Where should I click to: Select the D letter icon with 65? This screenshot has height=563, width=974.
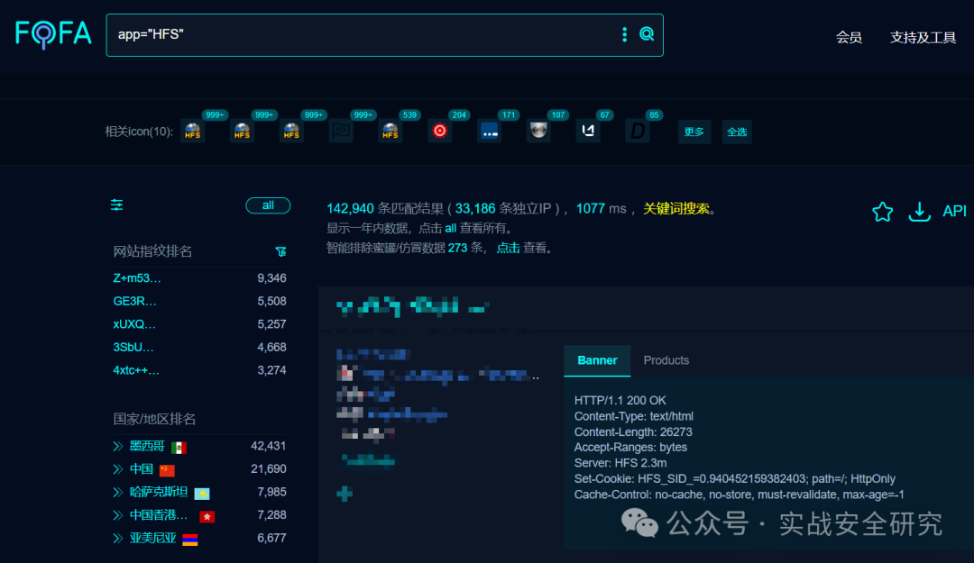(638, 131)
